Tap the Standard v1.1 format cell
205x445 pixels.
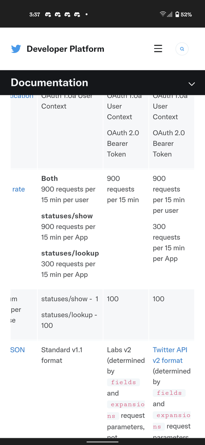(x=62, y=355)
